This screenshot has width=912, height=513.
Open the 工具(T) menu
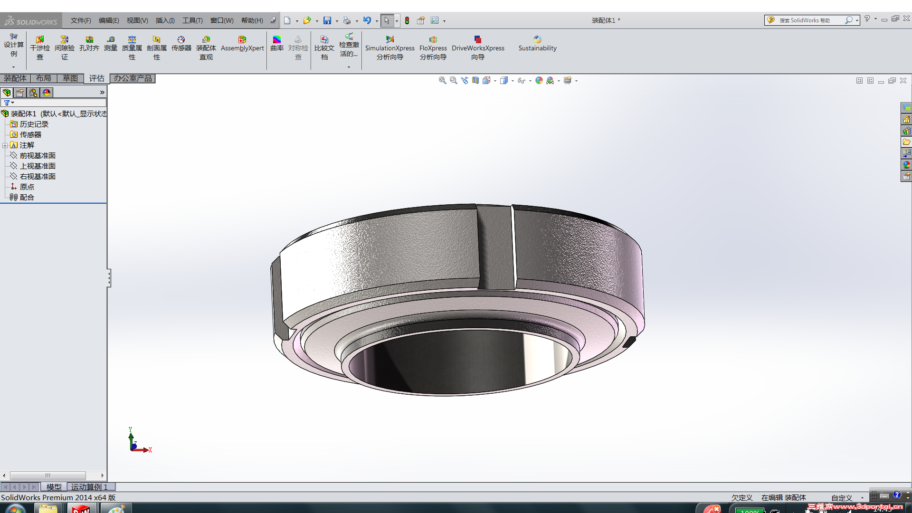coord(192,20)
